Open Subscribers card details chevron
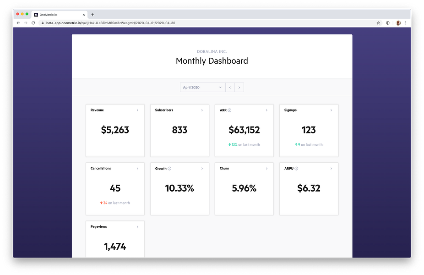The height and width of the screenshot is (275, 424). pyautogui.click(x=202, y=110)
